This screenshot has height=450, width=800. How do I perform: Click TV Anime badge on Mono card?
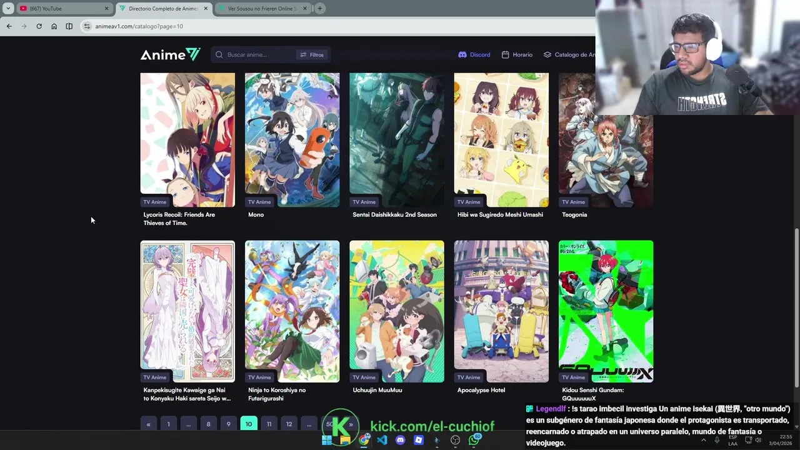259,202
